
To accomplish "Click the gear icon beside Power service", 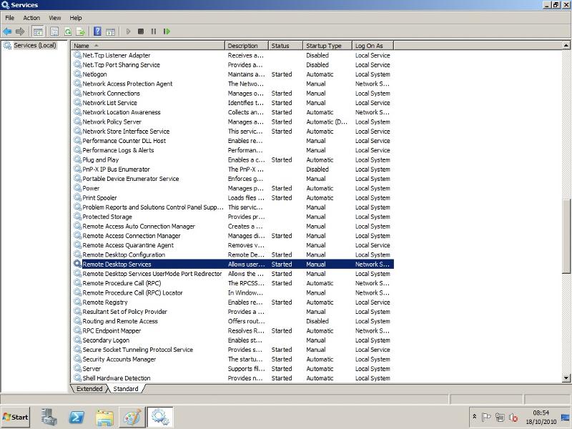I will [x=77, y=188].
